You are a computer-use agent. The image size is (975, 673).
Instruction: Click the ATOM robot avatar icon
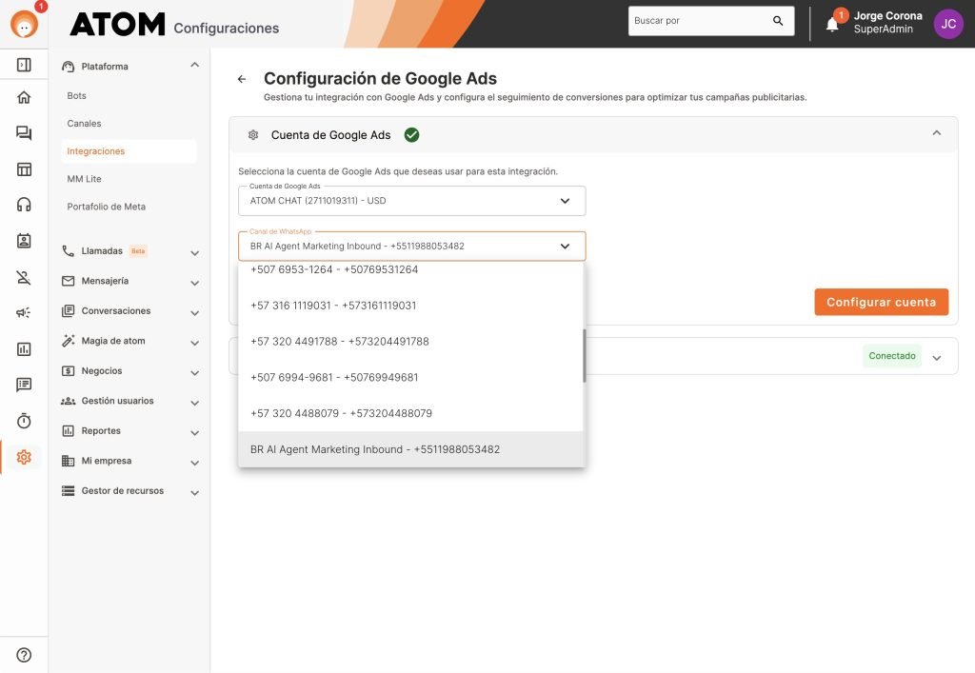pos(24,24)
